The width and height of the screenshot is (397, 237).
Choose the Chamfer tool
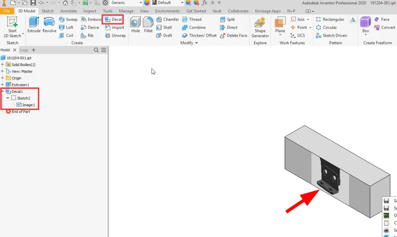(168, 19)
